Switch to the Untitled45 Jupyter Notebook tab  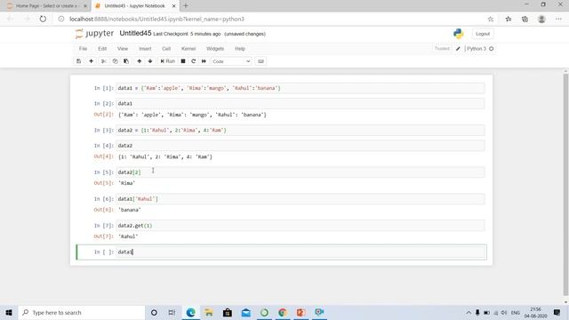(x=134, y=6)
